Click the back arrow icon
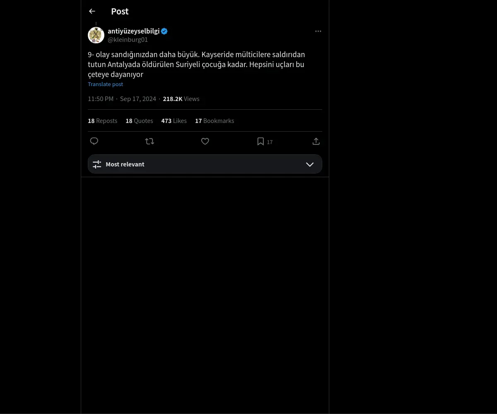Image resolution: width=497 pixels, height=414 pixels. [x=92, y=11]
